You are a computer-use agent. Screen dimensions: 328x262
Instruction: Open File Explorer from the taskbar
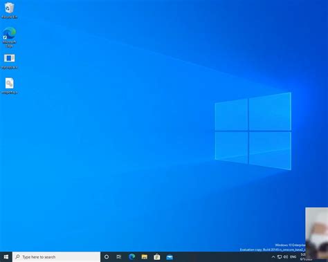(x=145, y=256)
